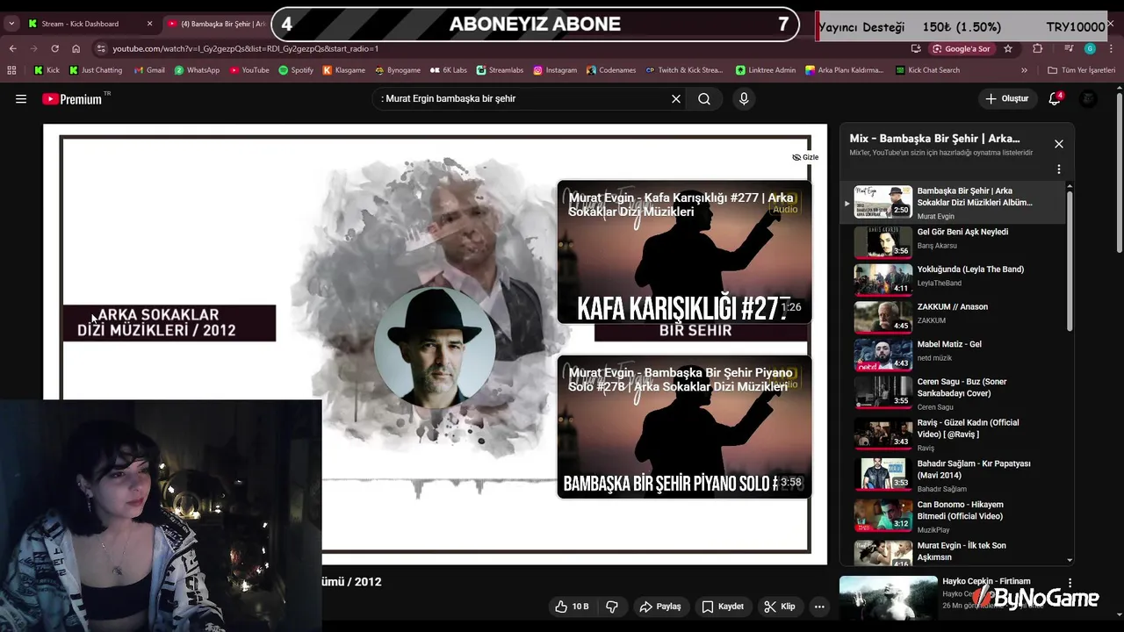Open Streamlabs bookmark
The width and height of the screenshot is (1124, 632).
(x=500, y=70)
